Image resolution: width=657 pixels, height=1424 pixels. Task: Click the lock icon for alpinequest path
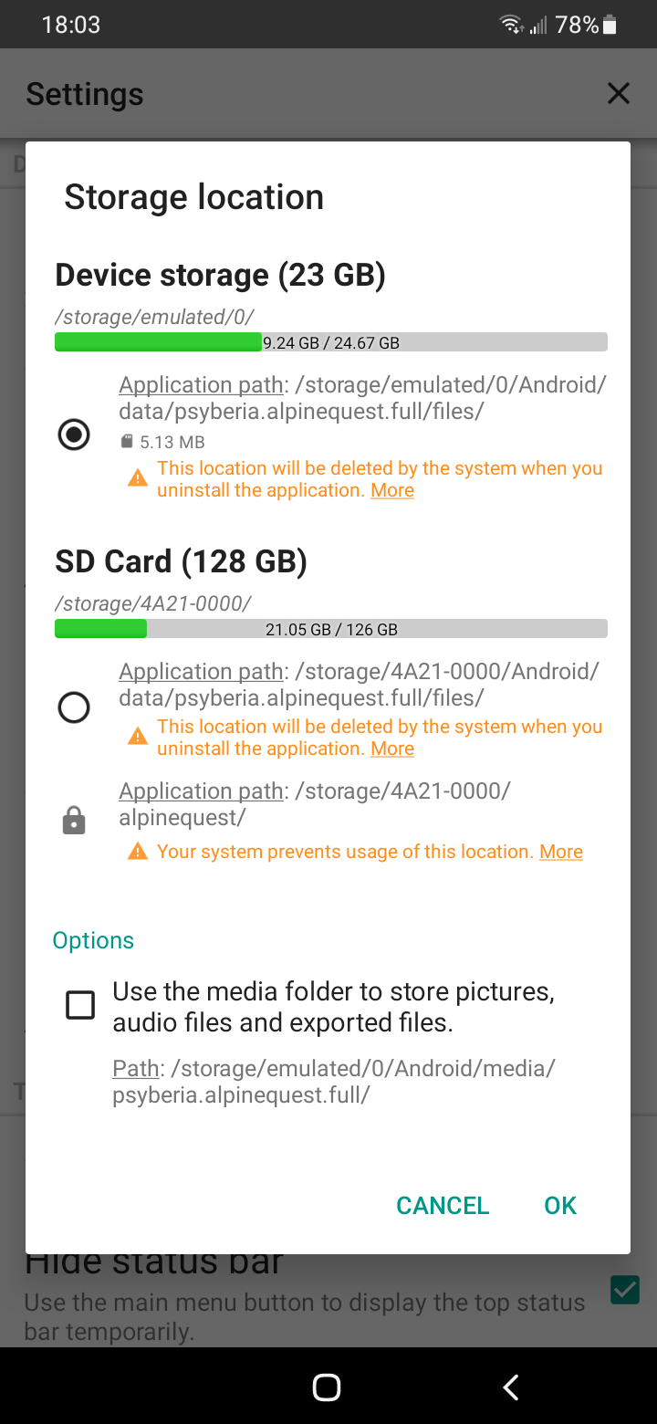tap(74, 822)
